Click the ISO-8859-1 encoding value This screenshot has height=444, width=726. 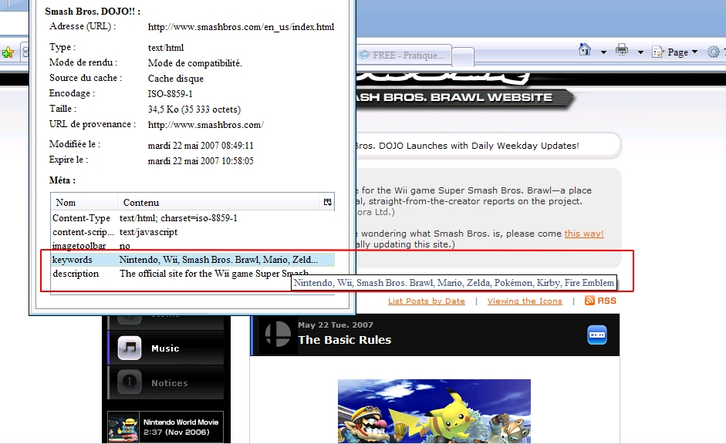(170, 94)
